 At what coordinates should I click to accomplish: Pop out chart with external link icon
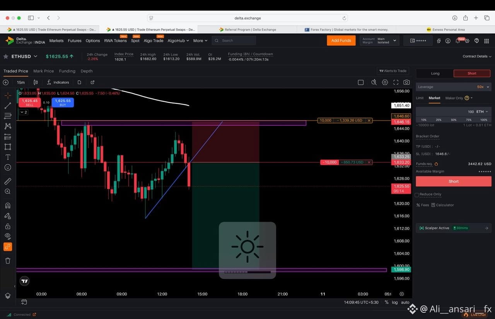click(92, 82)
